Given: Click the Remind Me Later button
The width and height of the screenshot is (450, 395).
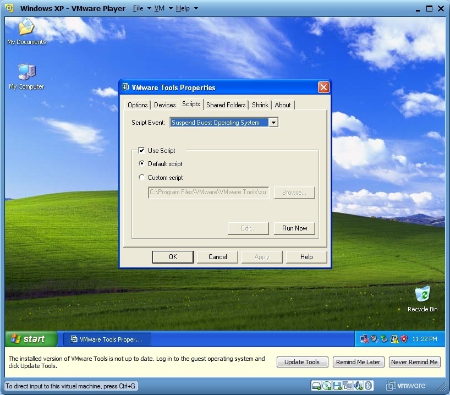Looking at the screenshot, I should click(358, 362).
